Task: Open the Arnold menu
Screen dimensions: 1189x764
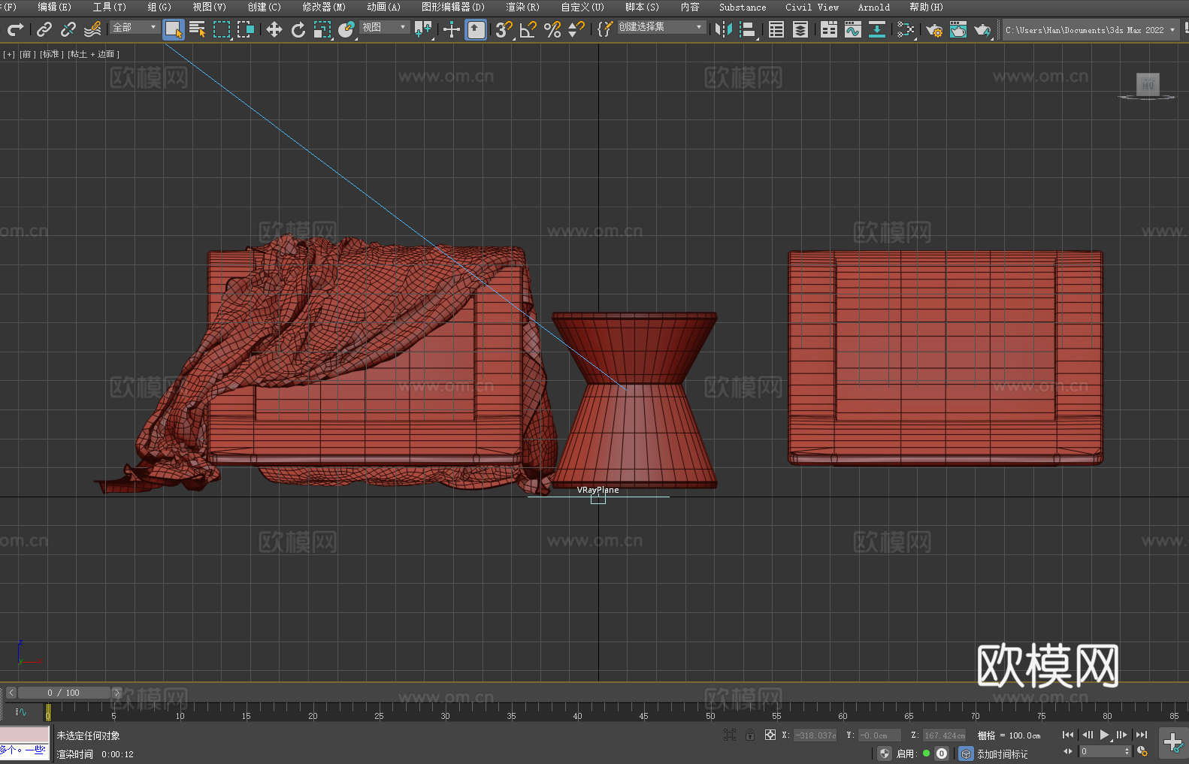Action: [873, 7]
